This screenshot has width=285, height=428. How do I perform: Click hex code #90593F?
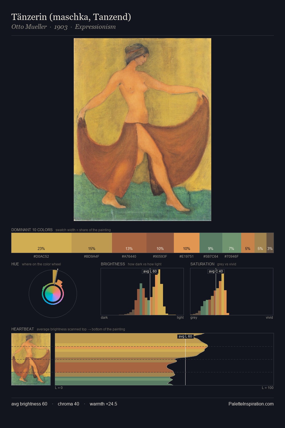point(160,257)
